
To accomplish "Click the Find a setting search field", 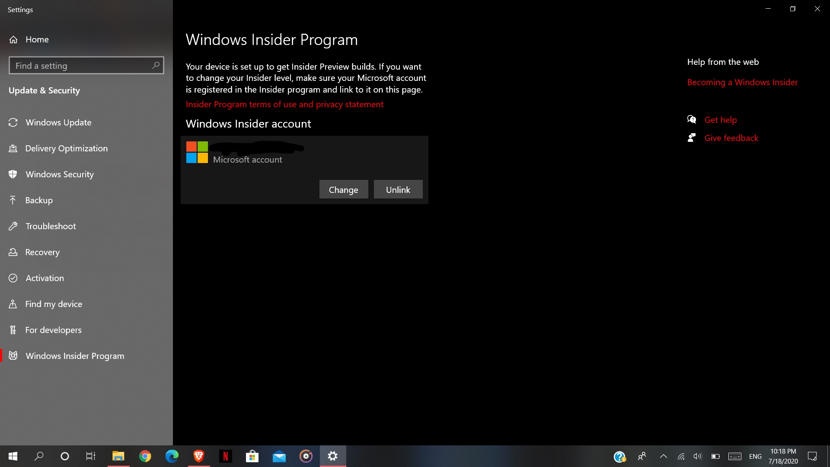I will point(86,66).
